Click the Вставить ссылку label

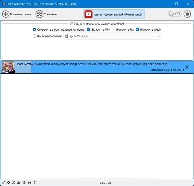click(21, 14)
